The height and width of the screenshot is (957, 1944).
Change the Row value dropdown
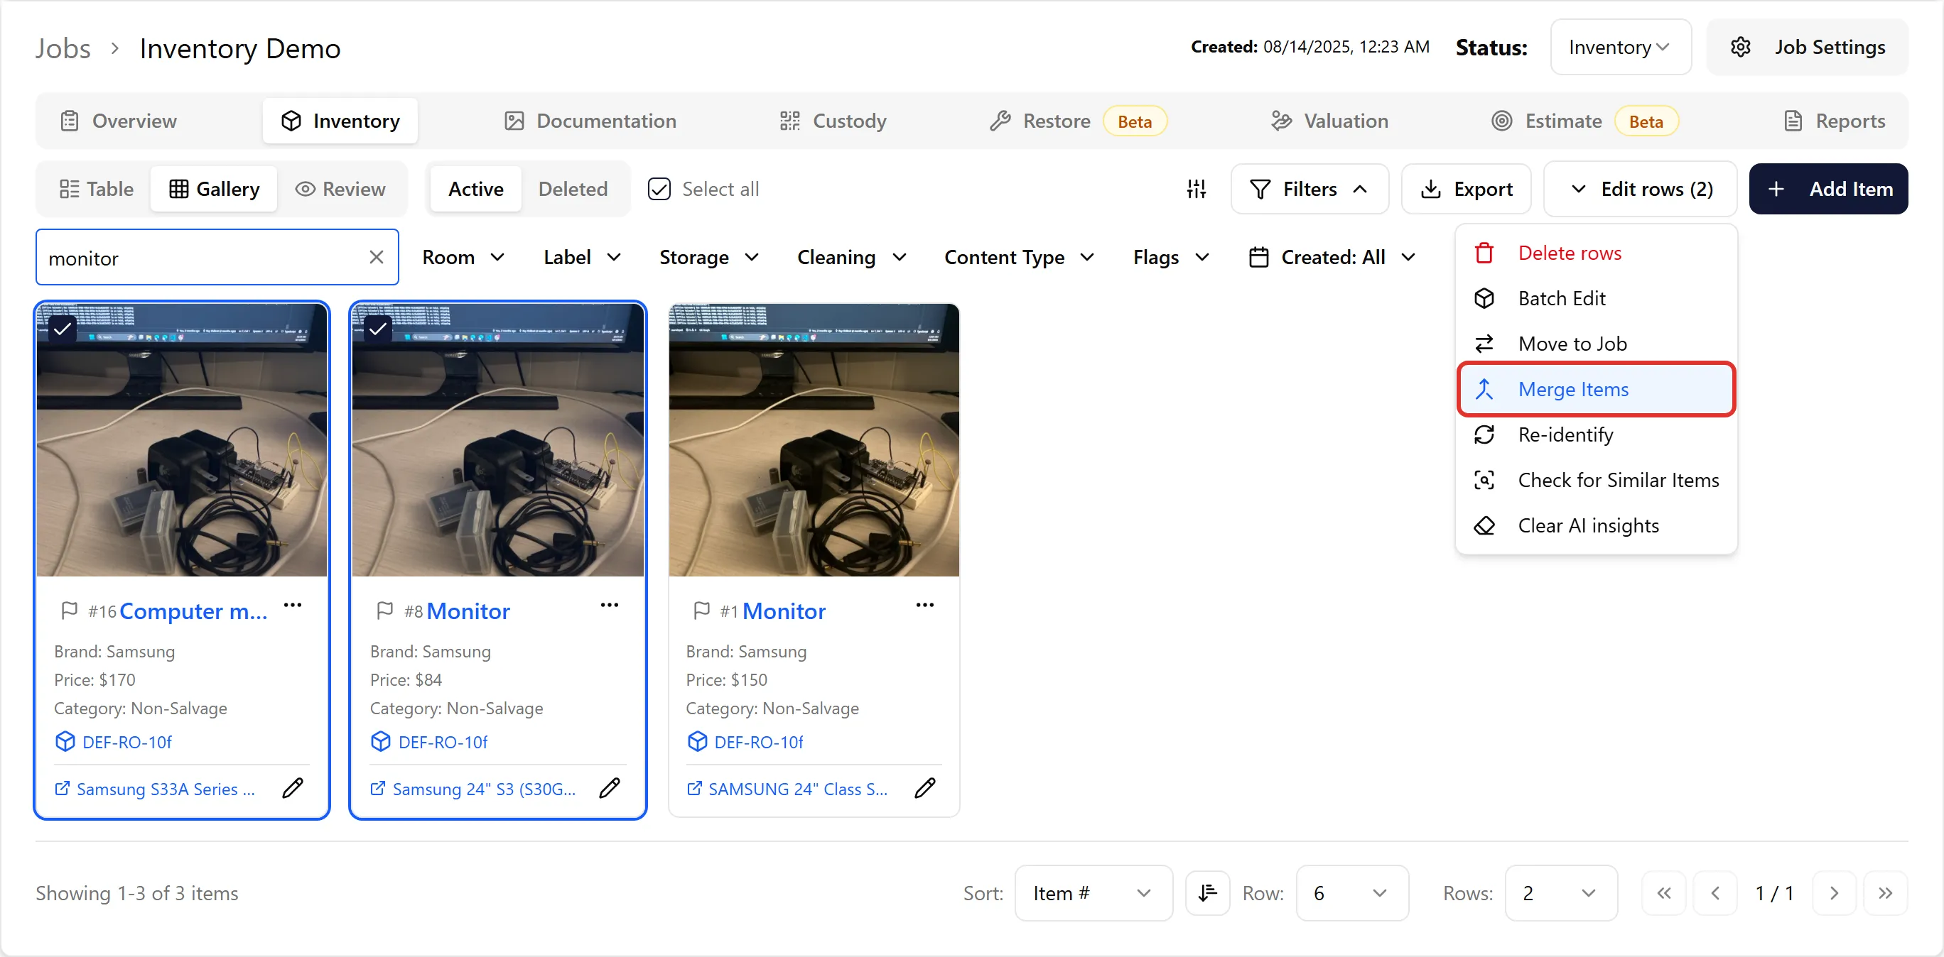point(1351,893)
